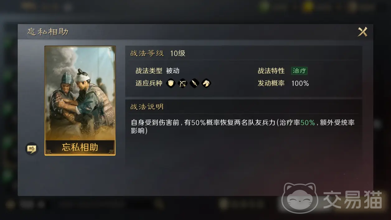The height and width of the screenshot is (220, 391).
Task: Toggle the 略 brief description bubble
Action: click(31, 149)
